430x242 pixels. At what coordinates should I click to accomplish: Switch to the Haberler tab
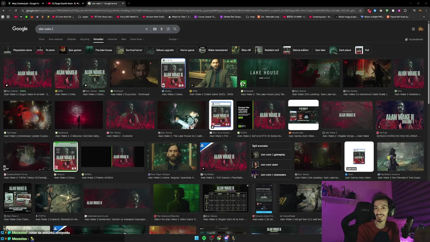pyautogui.click(x=112, y=39)
